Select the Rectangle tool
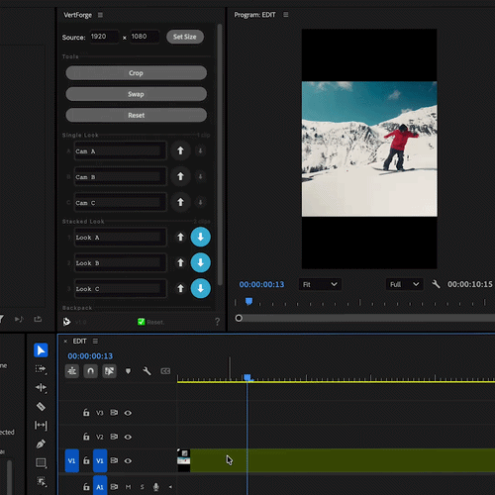This screenshot has width=495, height=495. 41,462
